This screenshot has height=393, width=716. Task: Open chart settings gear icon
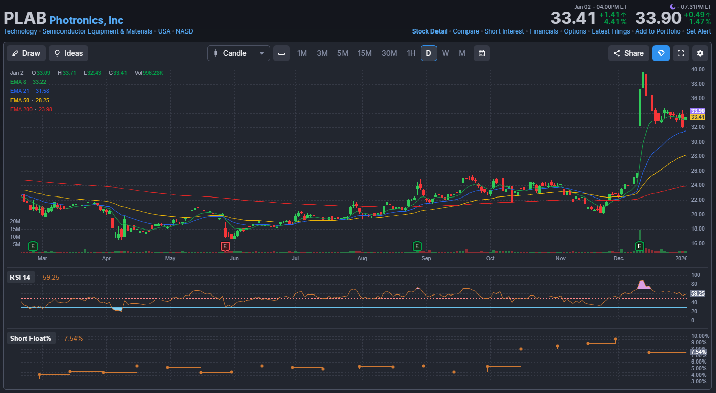701,53
